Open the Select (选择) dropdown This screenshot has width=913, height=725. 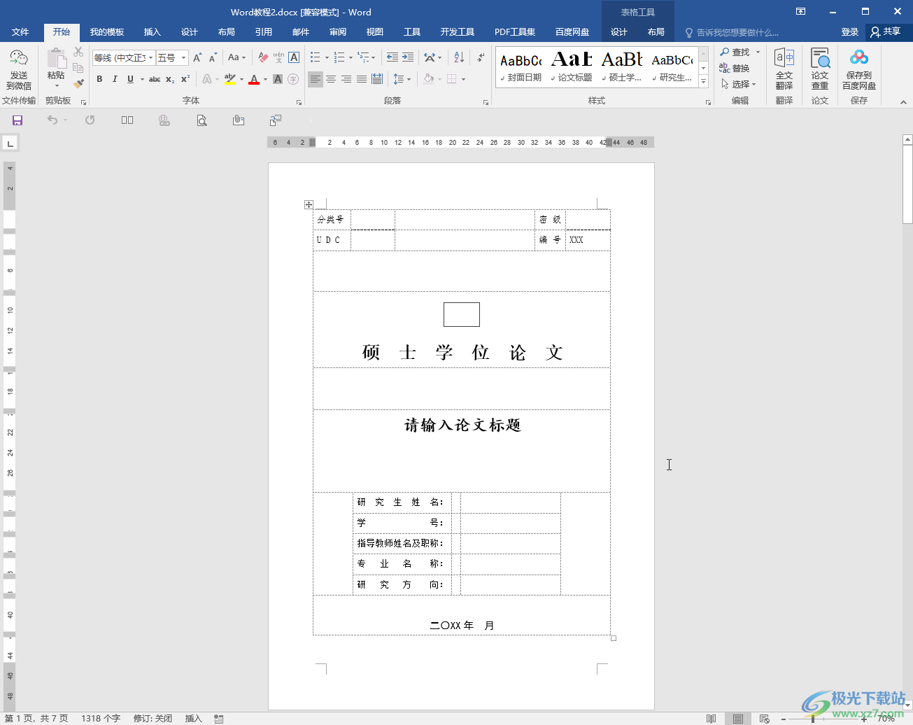click(x=739, y=84)
